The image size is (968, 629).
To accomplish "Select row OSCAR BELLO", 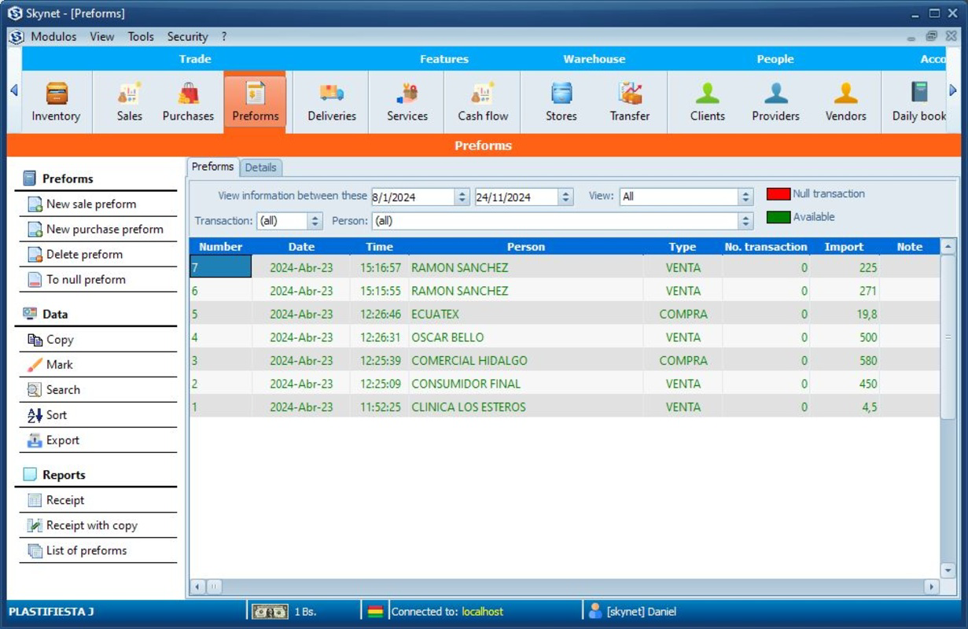I will [565, 337].
